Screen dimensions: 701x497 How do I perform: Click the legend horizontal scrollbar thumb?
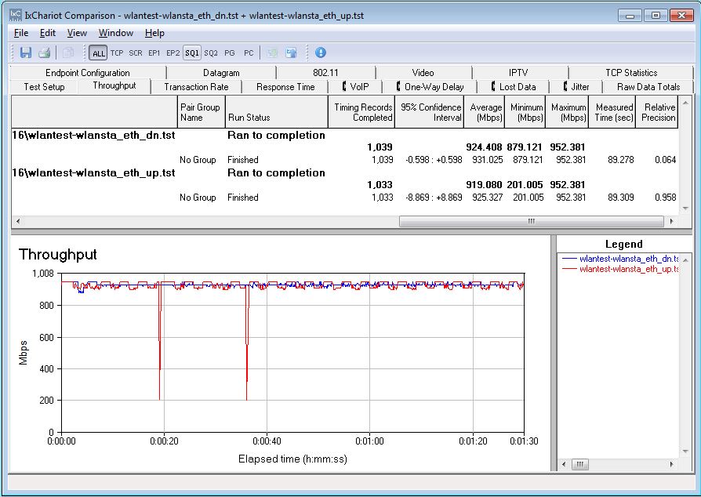[x=579, y=464]
